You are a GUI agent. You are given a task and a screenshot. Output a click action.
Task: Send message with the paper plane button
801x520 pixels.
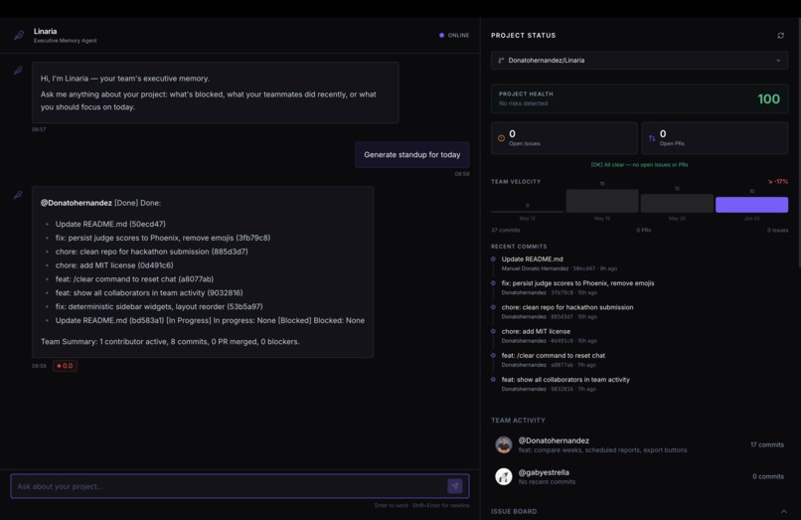tap(455, 486)
